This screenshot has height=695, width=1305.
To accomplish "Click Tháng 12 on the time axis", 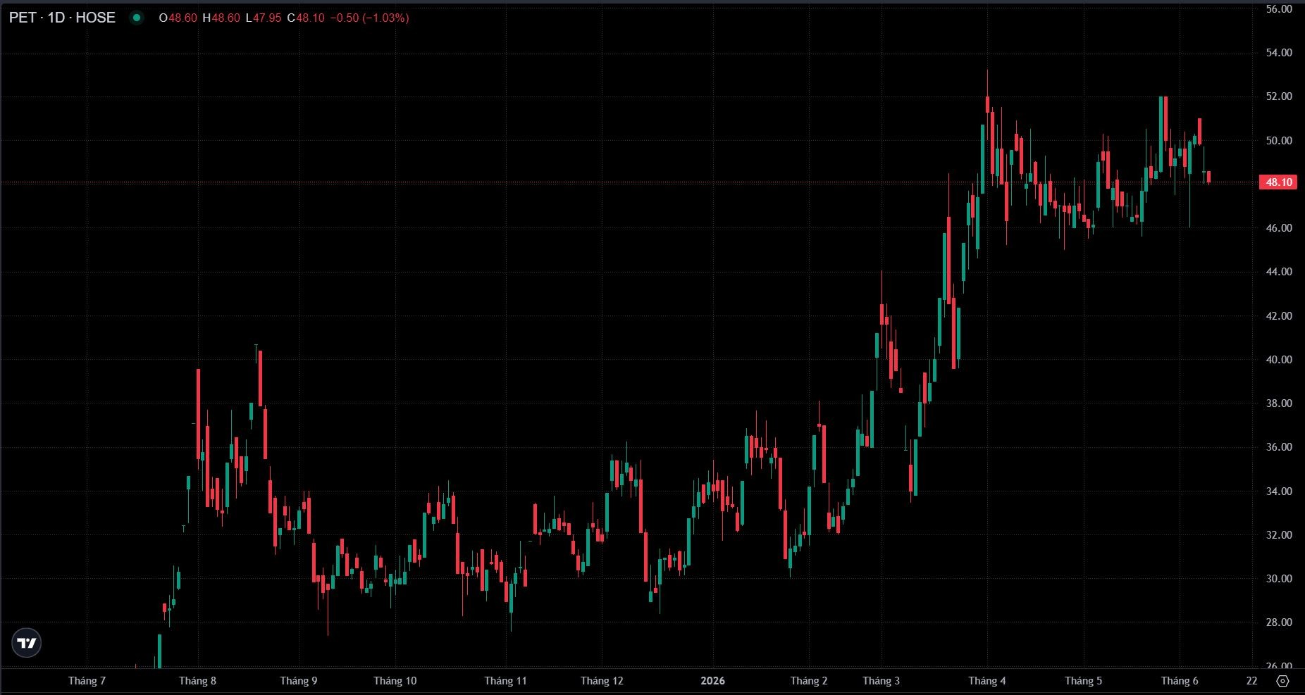I will coord(602,681).
